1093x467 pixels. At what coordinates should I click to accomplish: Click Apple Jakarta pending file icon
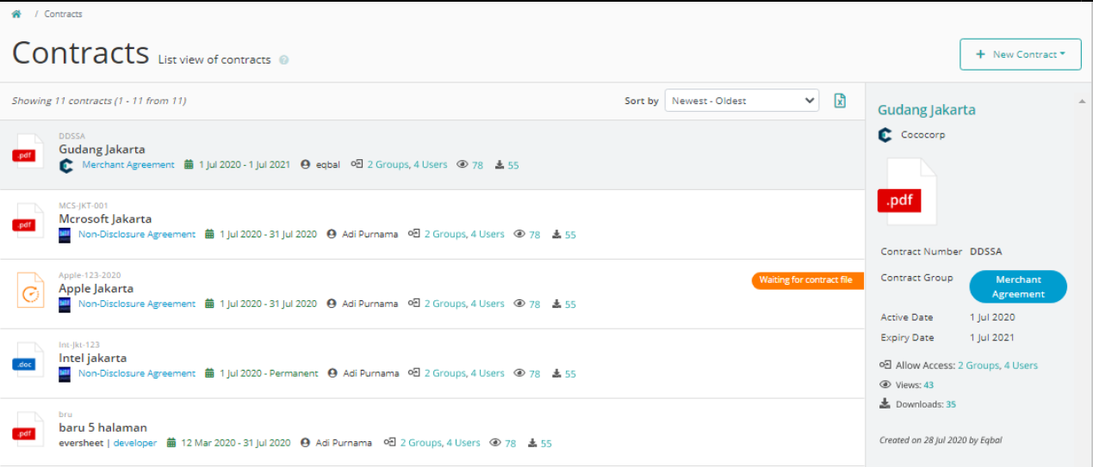coord(30,291)
